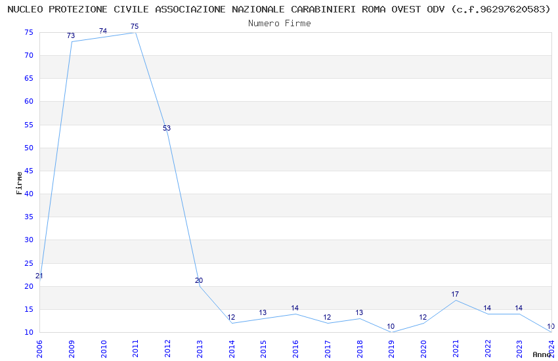Click x-axis year label 2006
Screen dimensions: 558x361
39,349
